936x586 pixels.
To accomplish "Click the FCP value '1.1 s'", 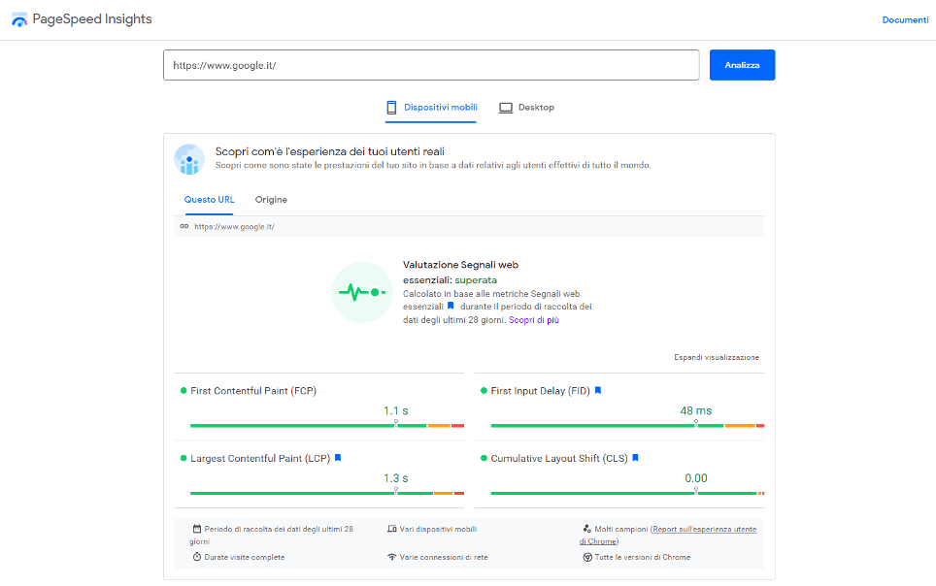I will (x=396, y=410).
